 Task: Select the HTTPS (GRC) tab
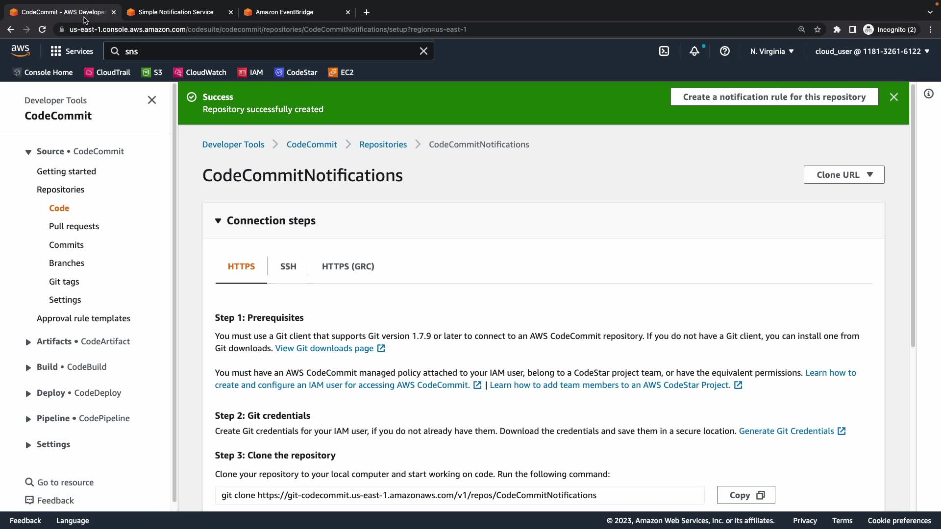point(348,266)
